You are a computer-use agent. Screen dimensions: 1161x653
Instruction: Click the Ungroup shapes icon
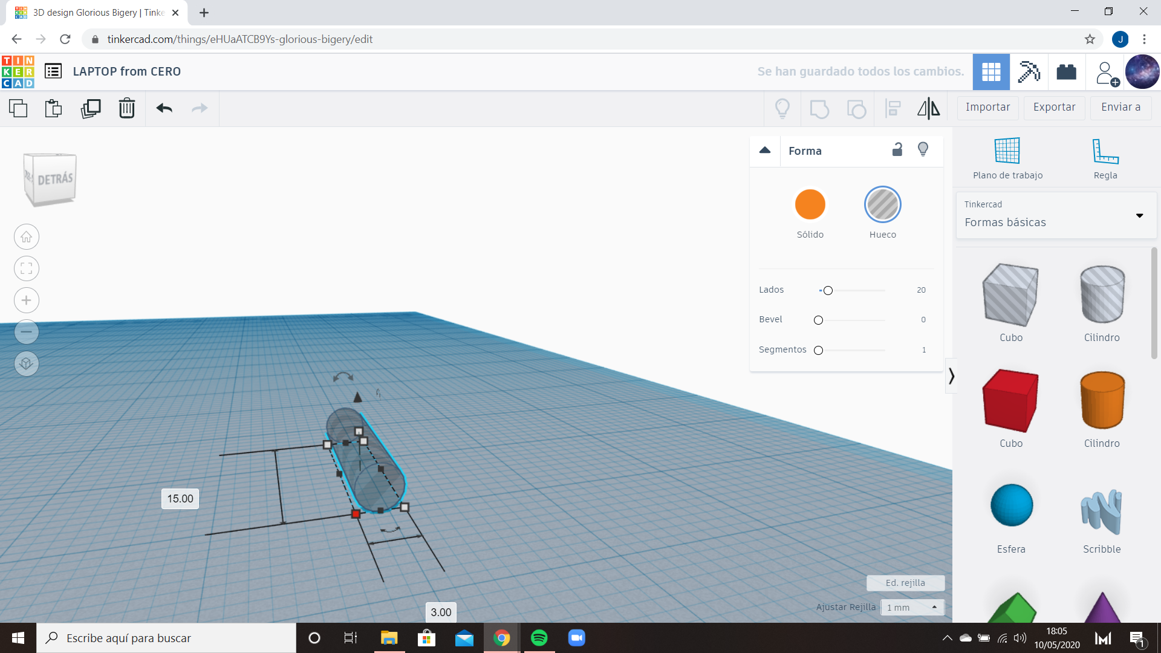point(856,109)
